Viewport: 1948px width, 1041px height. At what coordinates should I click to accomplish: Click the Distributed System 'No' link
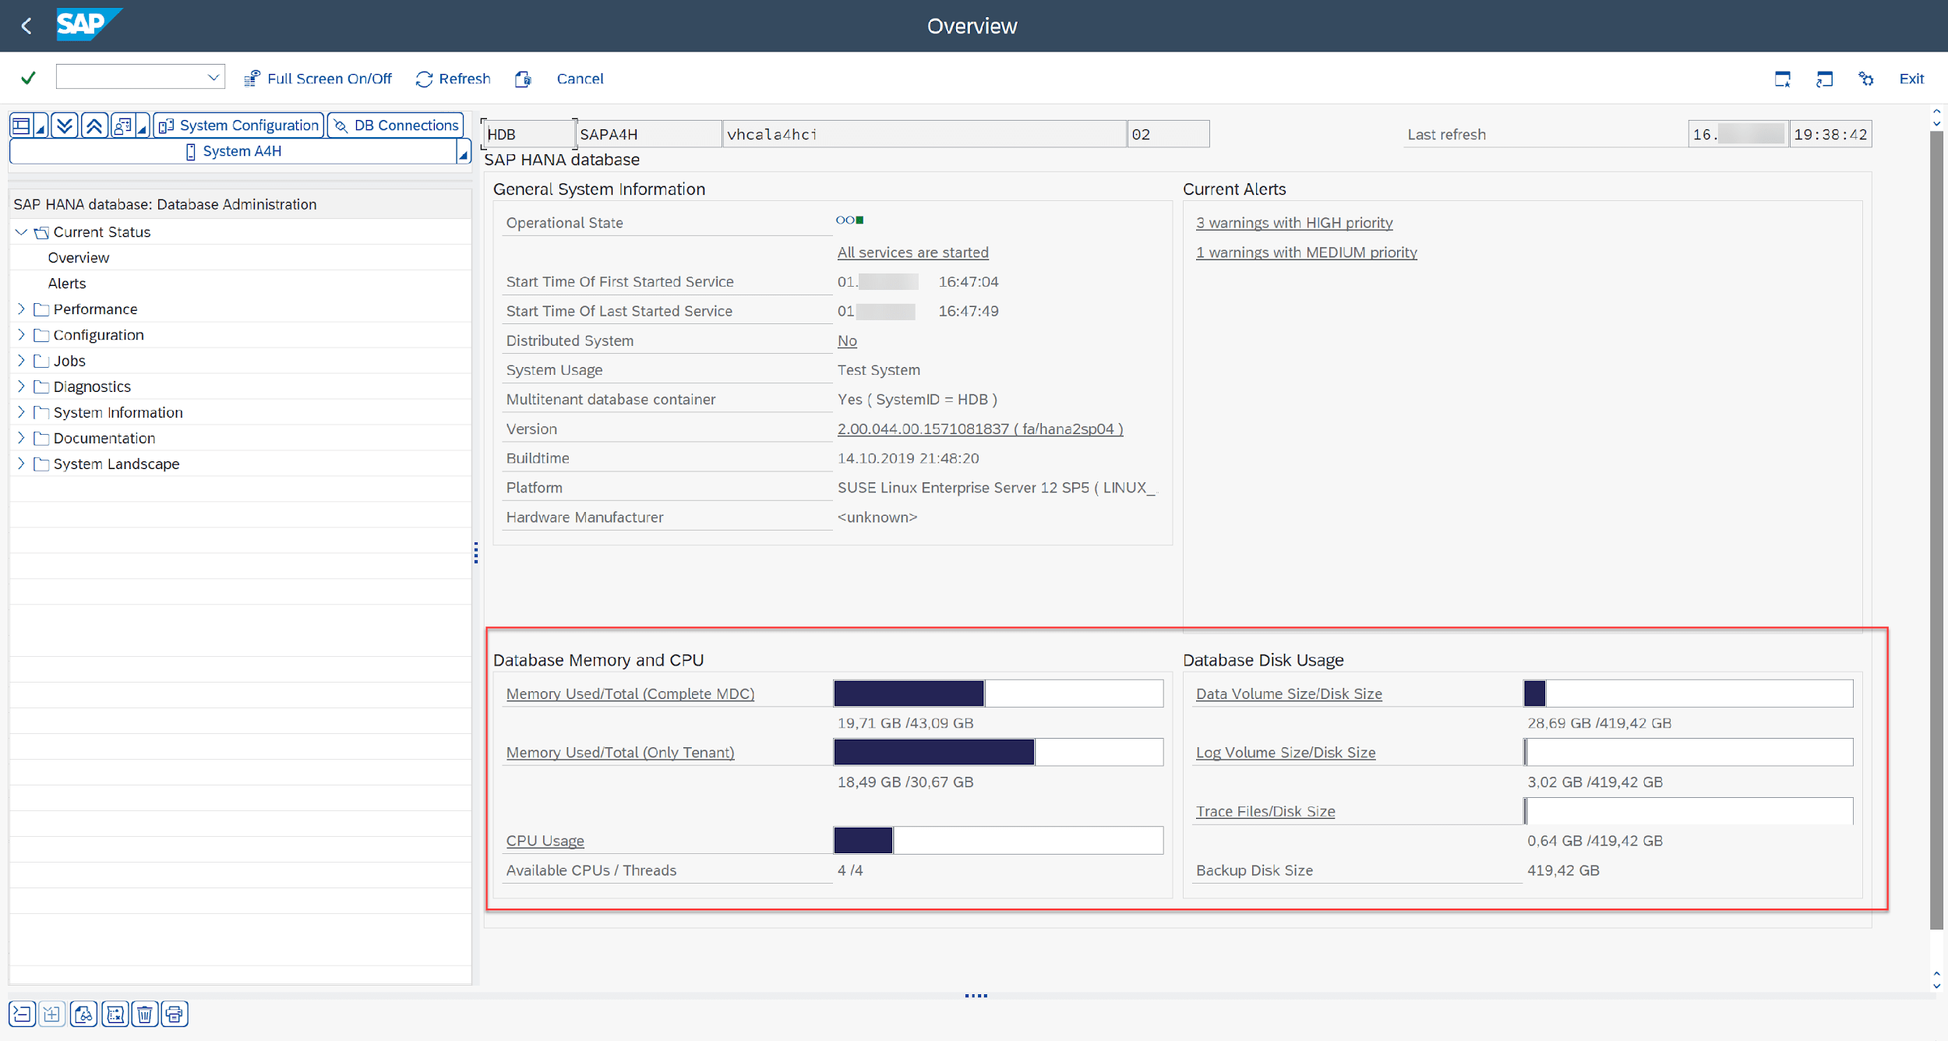click(x=847, y=341)
